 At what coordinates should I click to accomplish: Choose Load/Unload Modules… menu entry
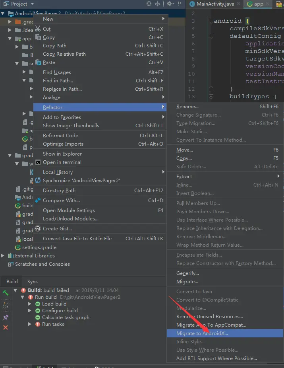(x=100, y=218)
